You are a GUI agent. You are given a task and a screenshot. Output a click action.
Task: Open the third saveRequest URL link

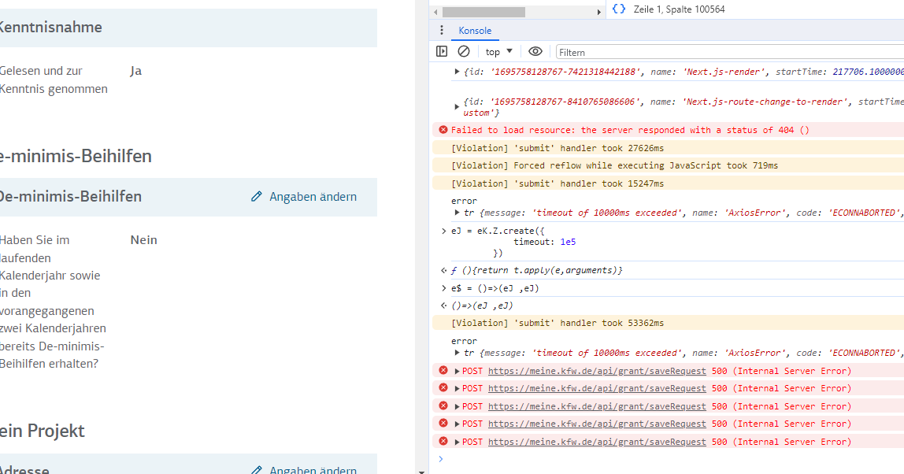597,406
